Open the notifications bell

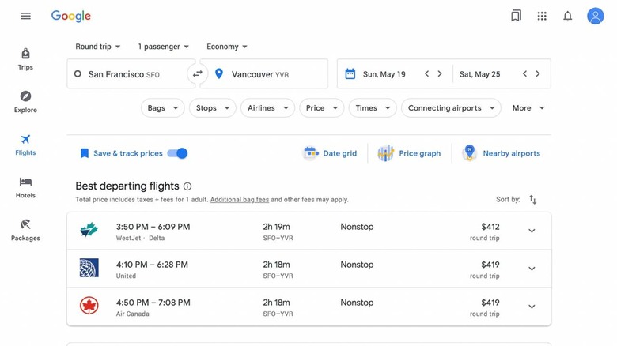click(x=567, y=16)
